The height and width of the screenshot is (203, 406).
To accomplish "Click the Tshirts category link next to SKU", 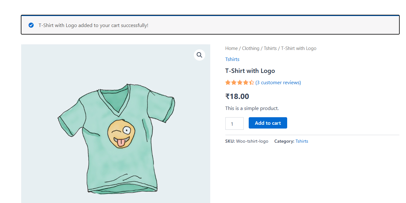I will click(302, 141).
